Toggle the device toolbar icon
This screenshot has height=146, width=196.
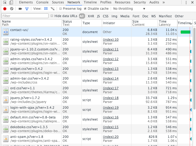tap(11, 2)
